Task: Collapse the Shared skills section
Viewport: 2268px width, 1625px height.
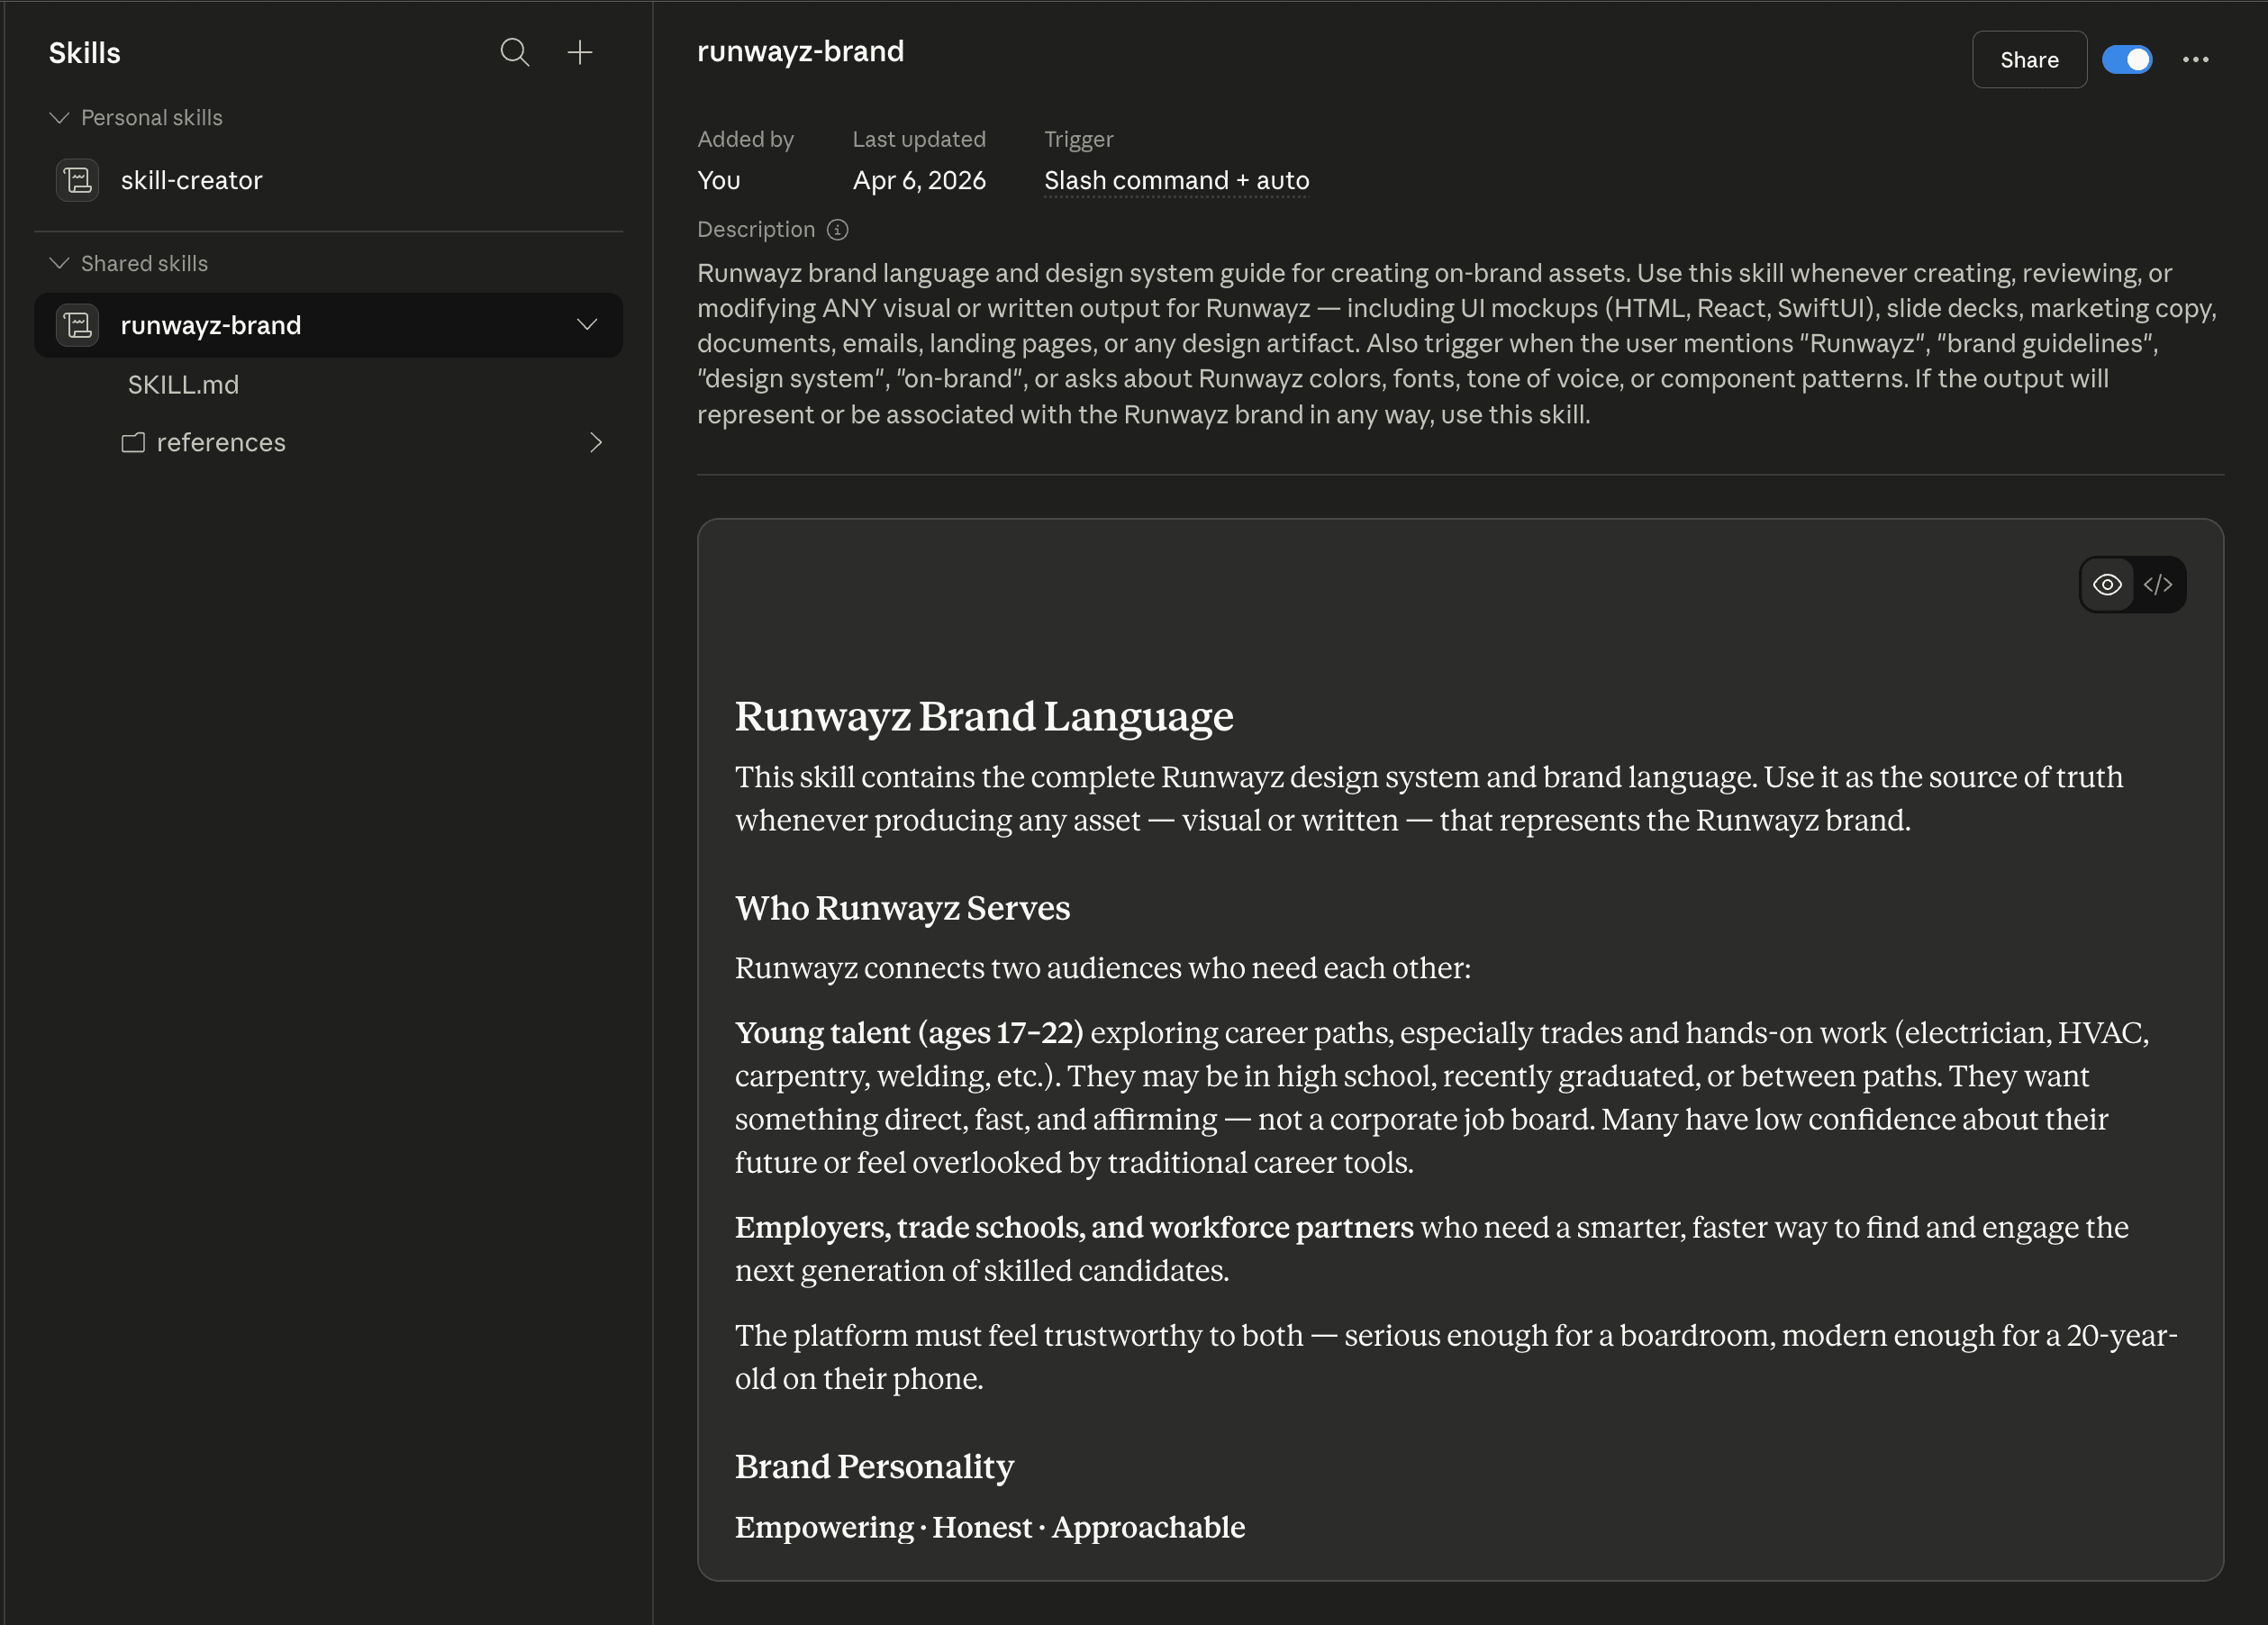Action: click(59, 264)
